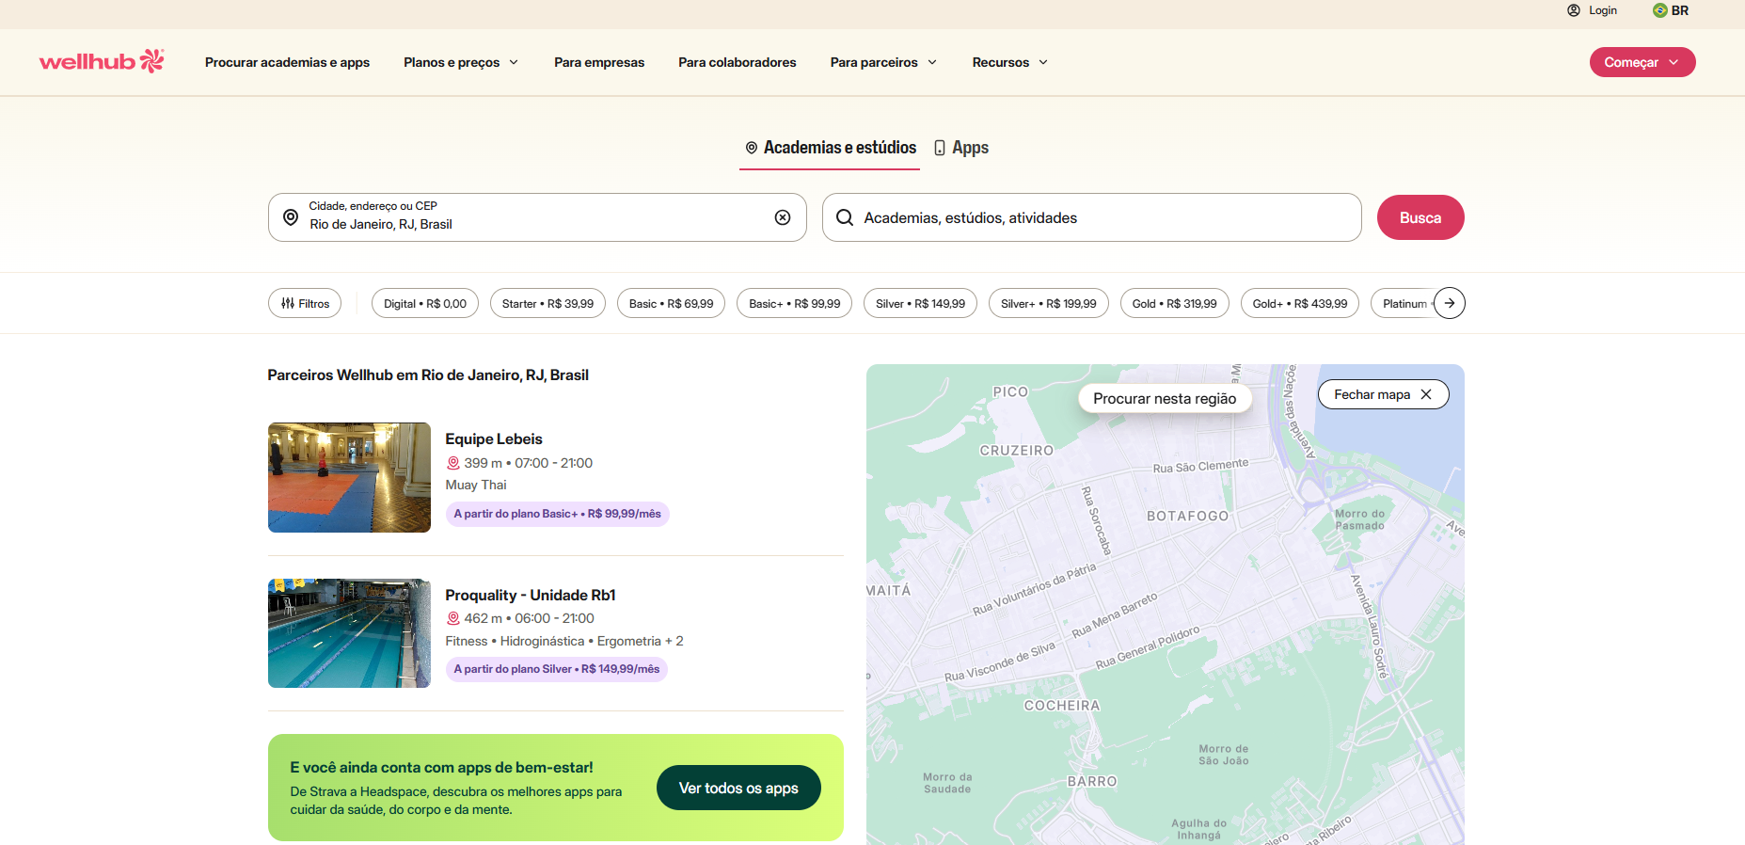Click the BR country flag icon

coord(1659,10)
